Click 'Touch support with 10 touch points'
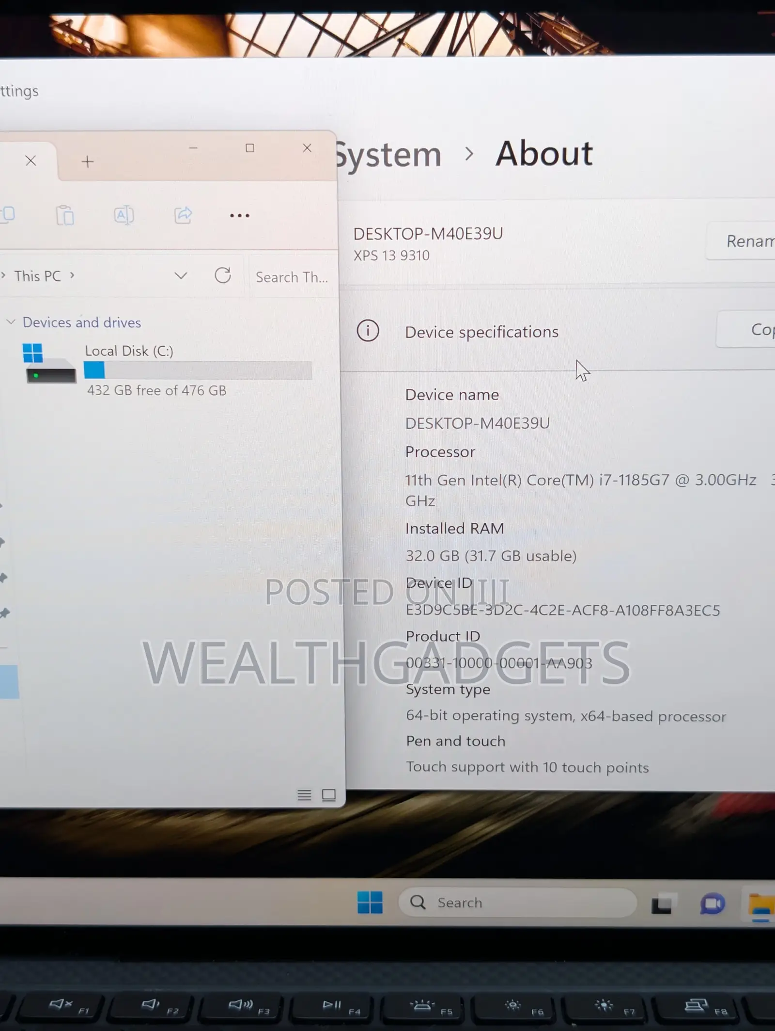 point(527,767)
